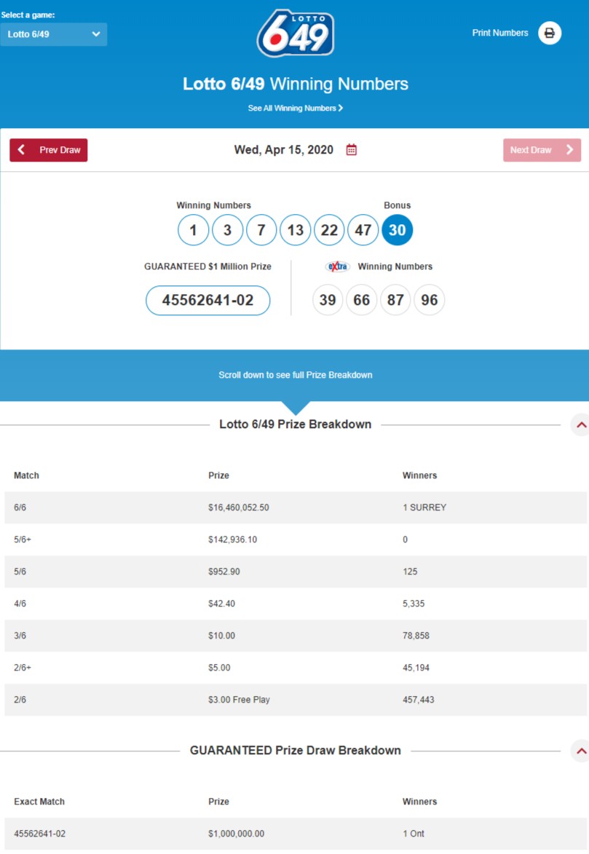Click Extra number ball 66

click(361, 300)
